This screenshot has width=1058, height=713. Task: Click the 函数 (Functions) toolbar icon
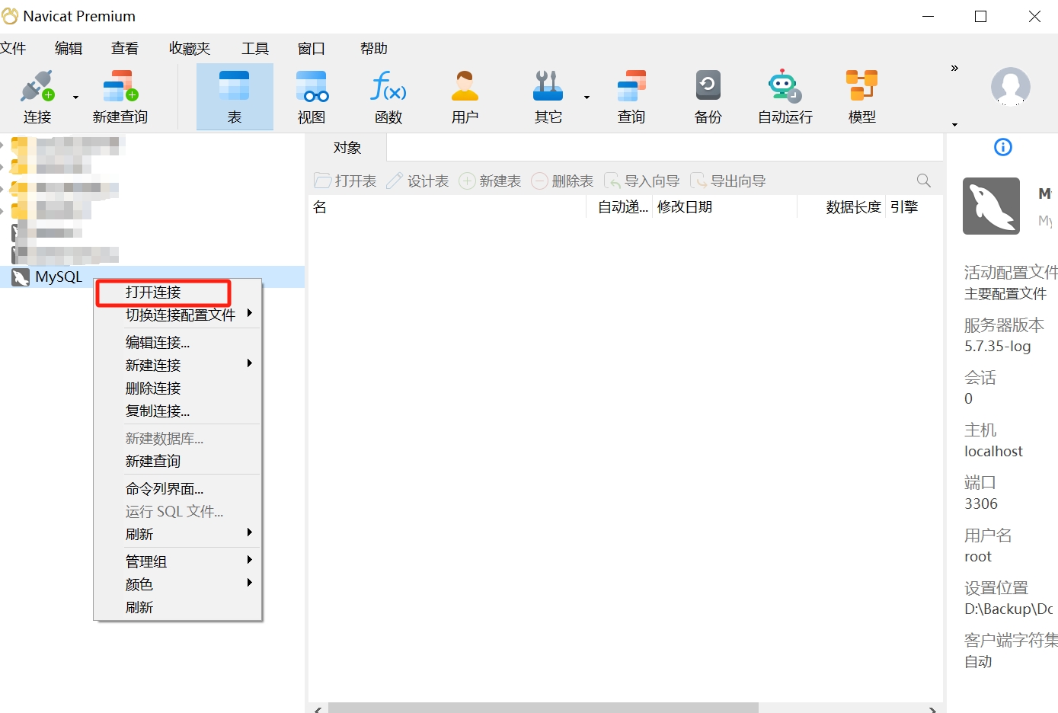click(388, 94)
